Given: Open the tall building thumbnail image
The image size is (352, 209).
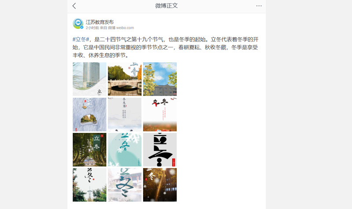Looking at the screenshot, I should [x=89, y=79].
